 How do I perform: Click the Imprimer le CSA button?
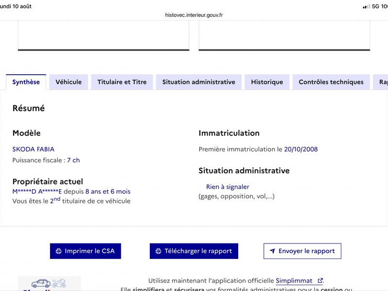(85, 251)
